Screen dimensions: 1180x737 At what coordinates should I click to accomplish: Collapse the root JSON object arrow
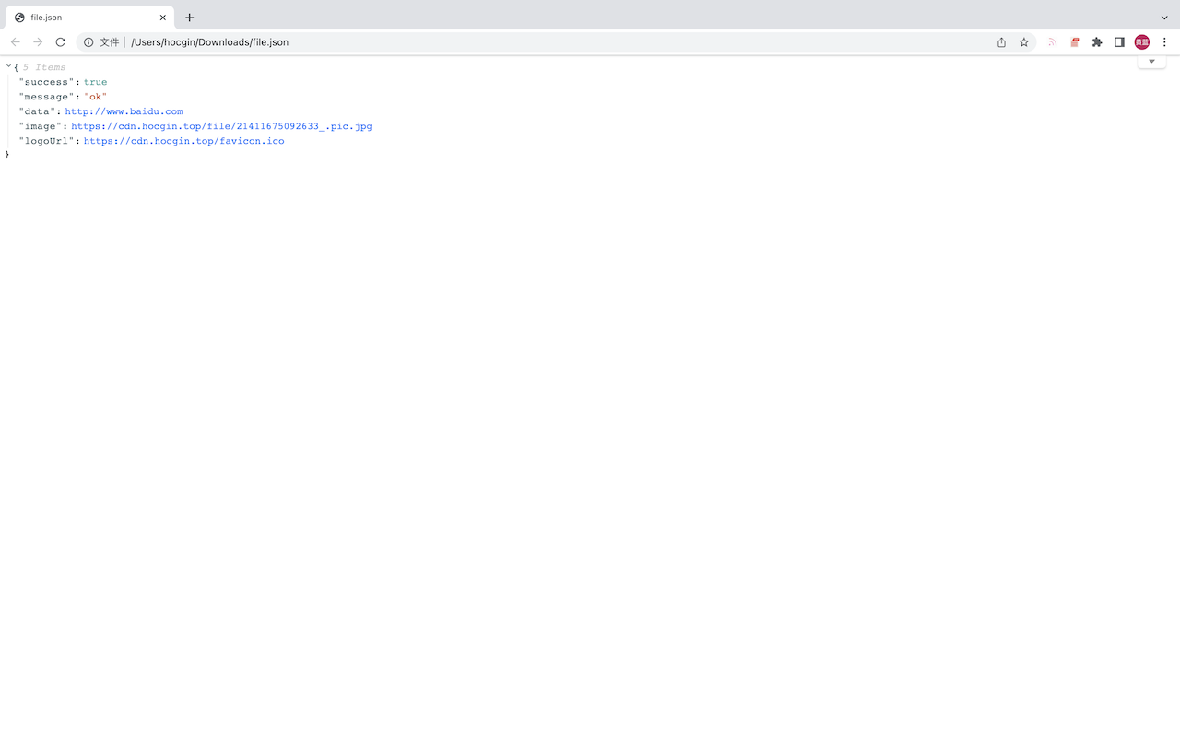[8, 66]
